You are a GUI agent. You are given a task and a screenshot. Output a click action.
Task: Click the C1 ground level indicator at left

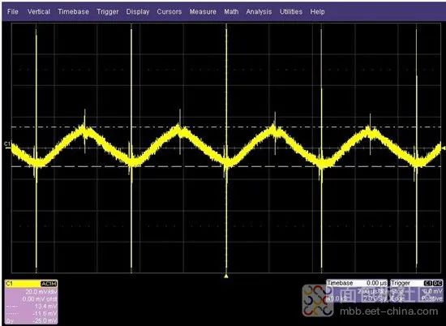pos(7,144)
